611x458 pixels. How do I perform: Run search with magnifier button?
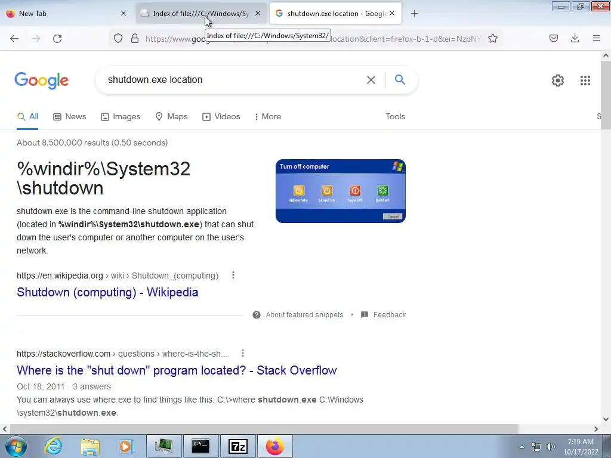[400, 80]
